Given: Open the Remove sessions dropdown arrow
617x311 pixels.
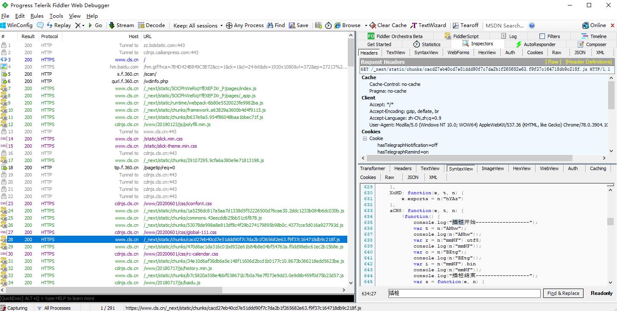Looking at the screenshot, I should tap(83, 25).
